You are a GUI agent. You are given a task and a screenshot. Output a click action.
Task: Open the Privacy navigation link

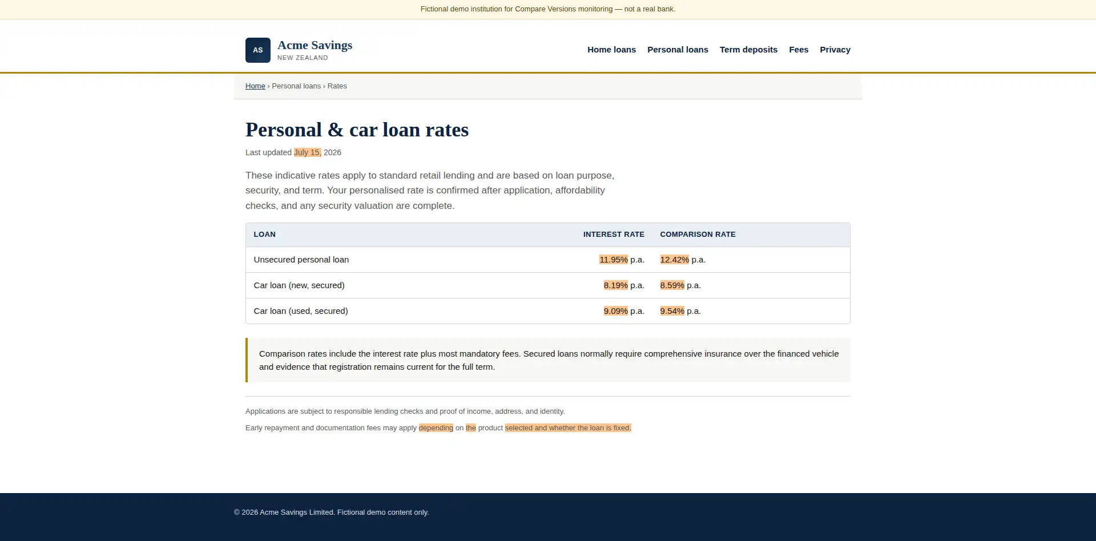pos(835,50)
